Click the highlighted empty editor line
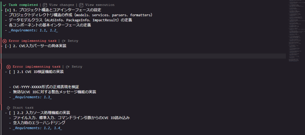Image resolution: width=305 pixels, height=135 pixels. point(143,56)
